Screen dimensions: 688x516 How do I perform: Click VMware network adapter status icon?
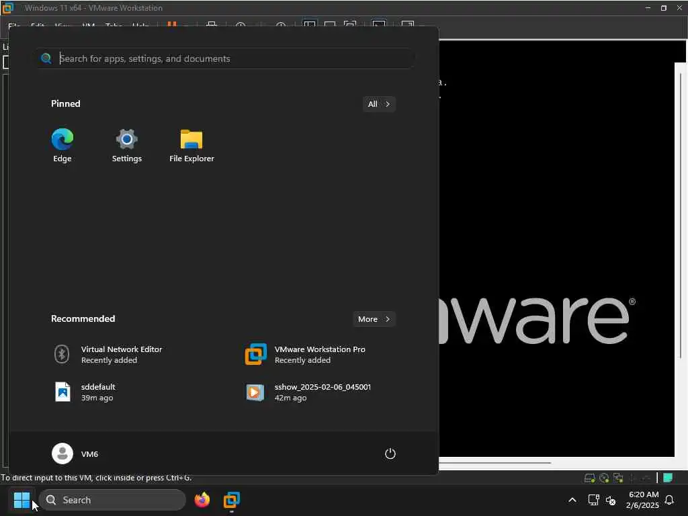[x=618, y=478]
